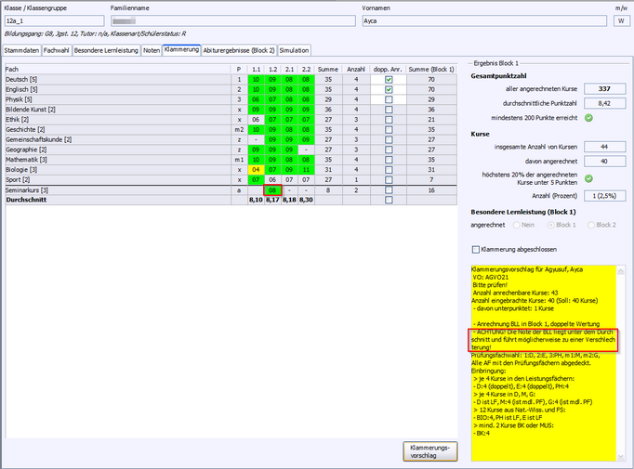Select the 'Block 2' radio option

coord(588,224)
